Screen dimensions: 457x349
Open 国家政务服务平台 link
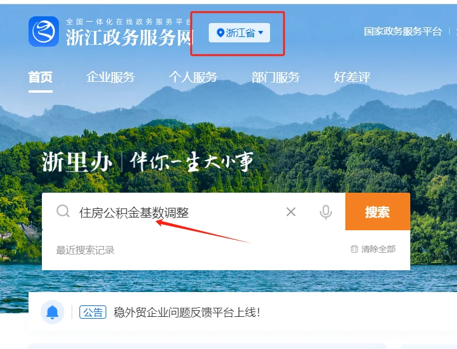[403, 32]
